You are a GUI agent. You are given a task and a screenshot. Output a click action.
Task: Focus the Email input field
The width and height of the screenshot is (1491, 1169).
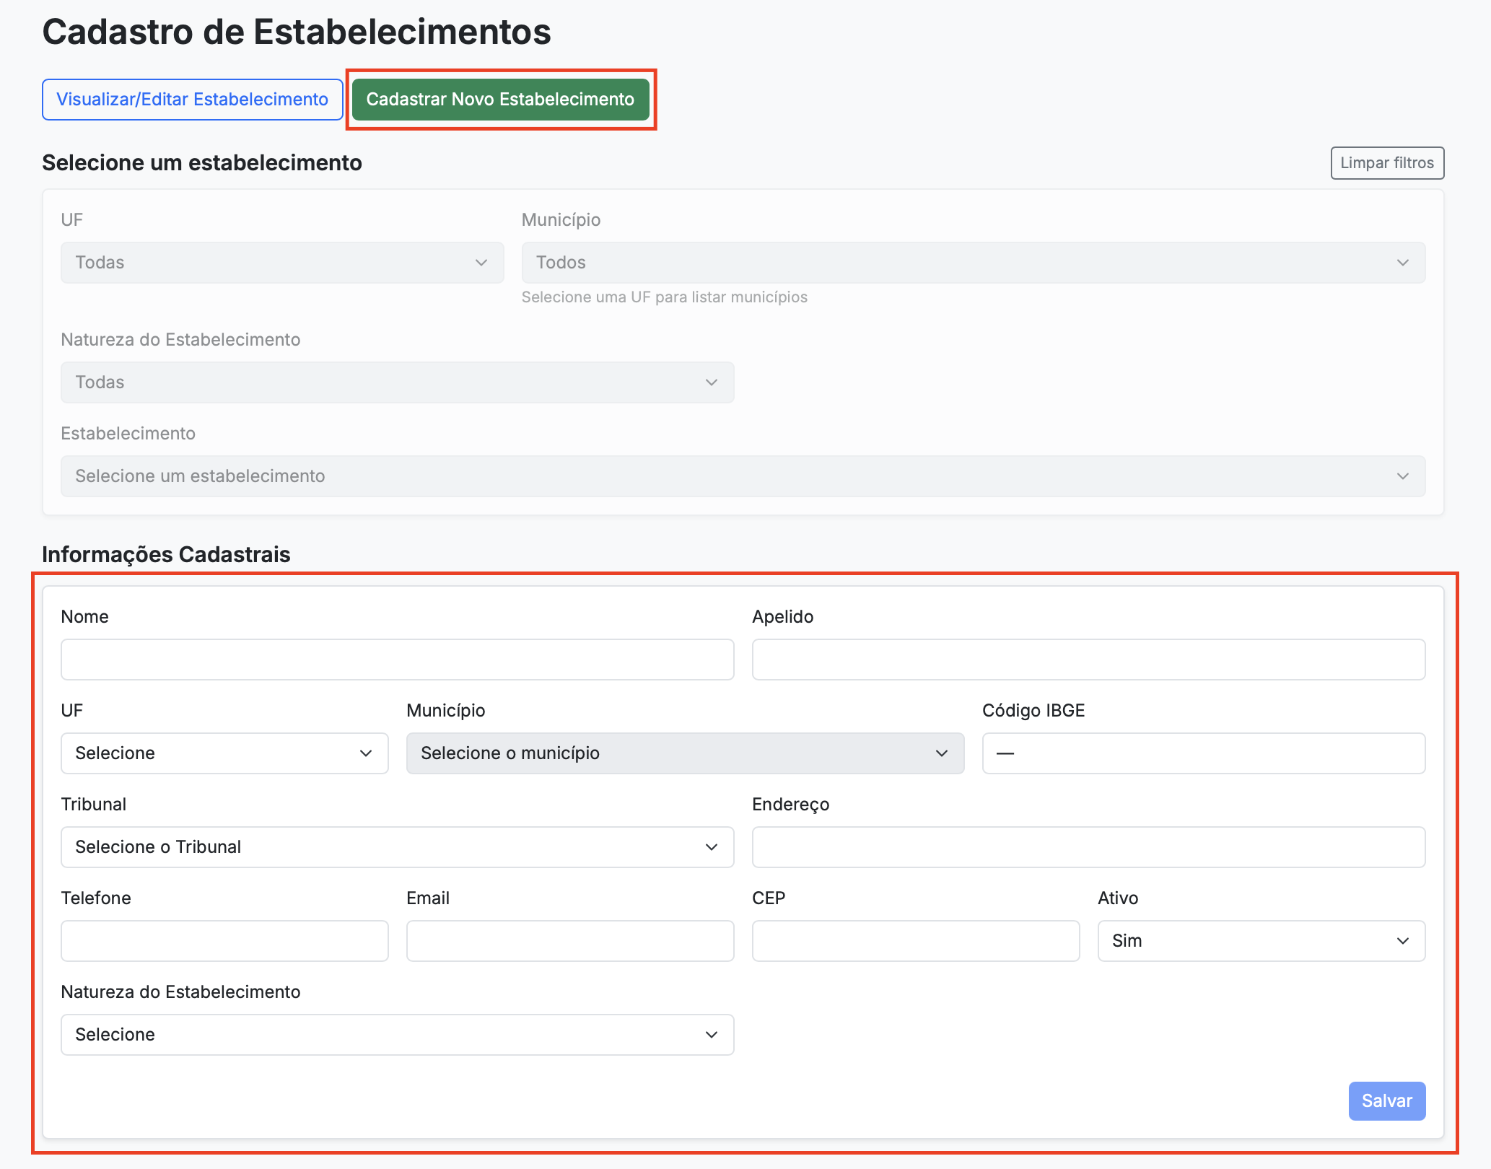(570, 941)
